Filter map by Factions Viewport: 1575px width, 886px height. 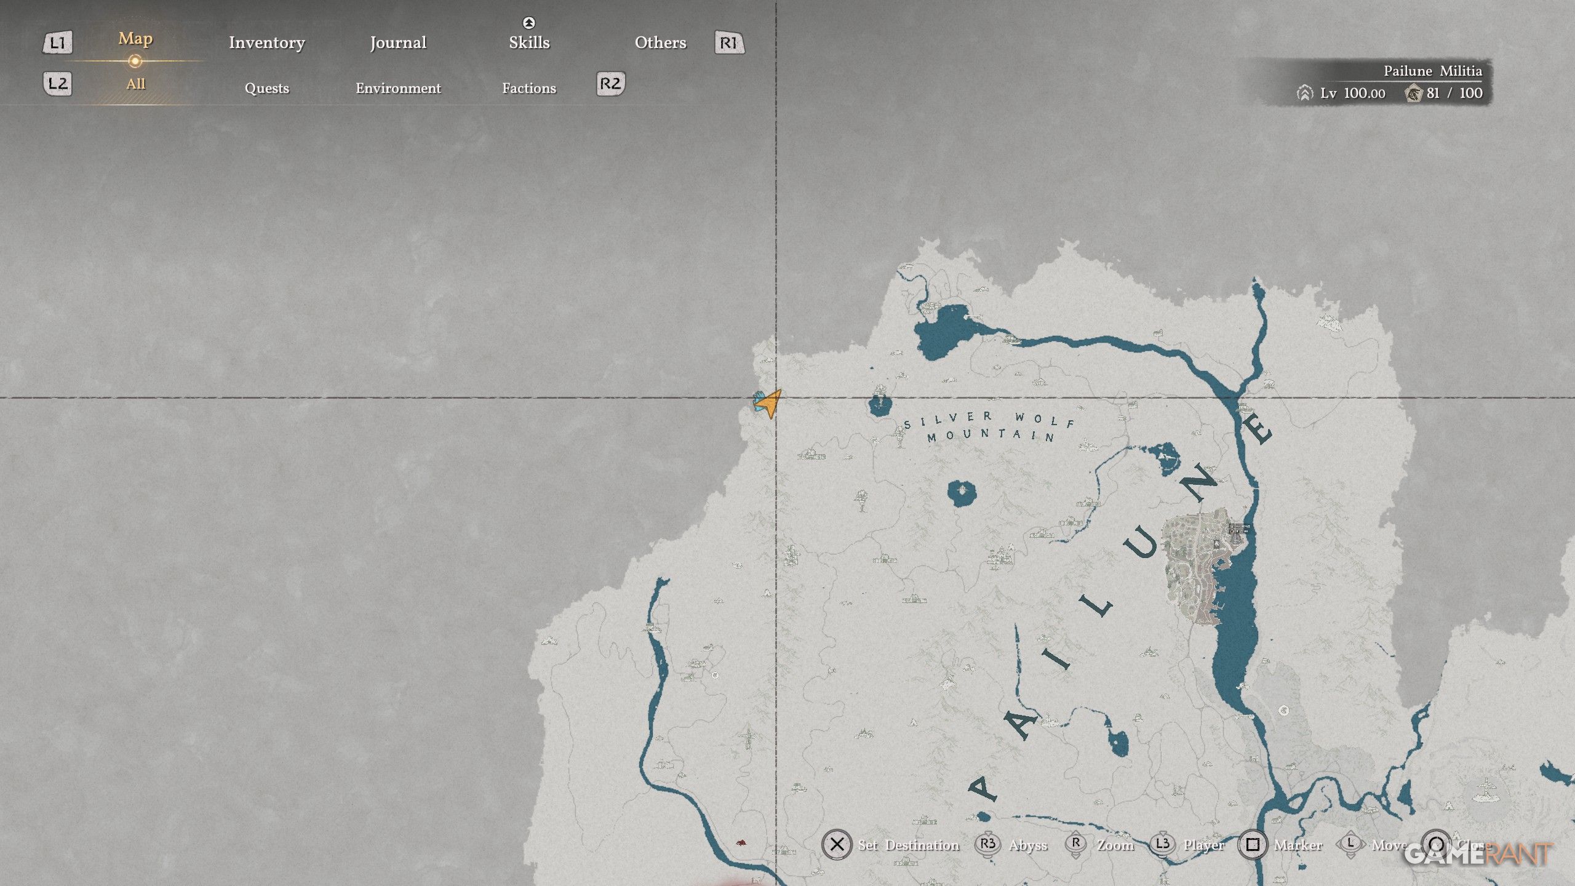point(528,88)
